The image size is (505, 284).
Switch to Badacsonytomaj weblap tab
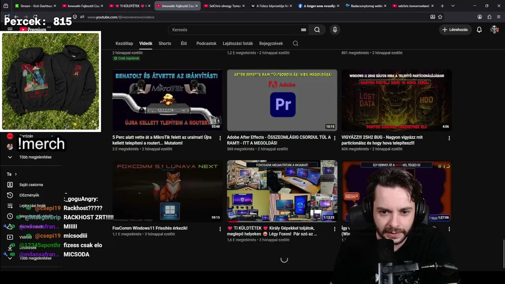click(367, 6)
